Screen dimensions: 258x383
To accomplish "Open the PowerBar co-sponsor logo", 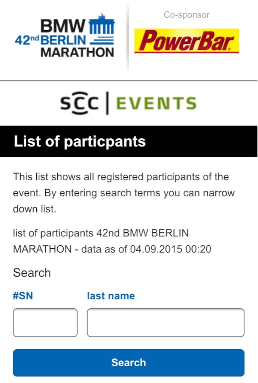I will pyautogui.click(x=186, y=41).
